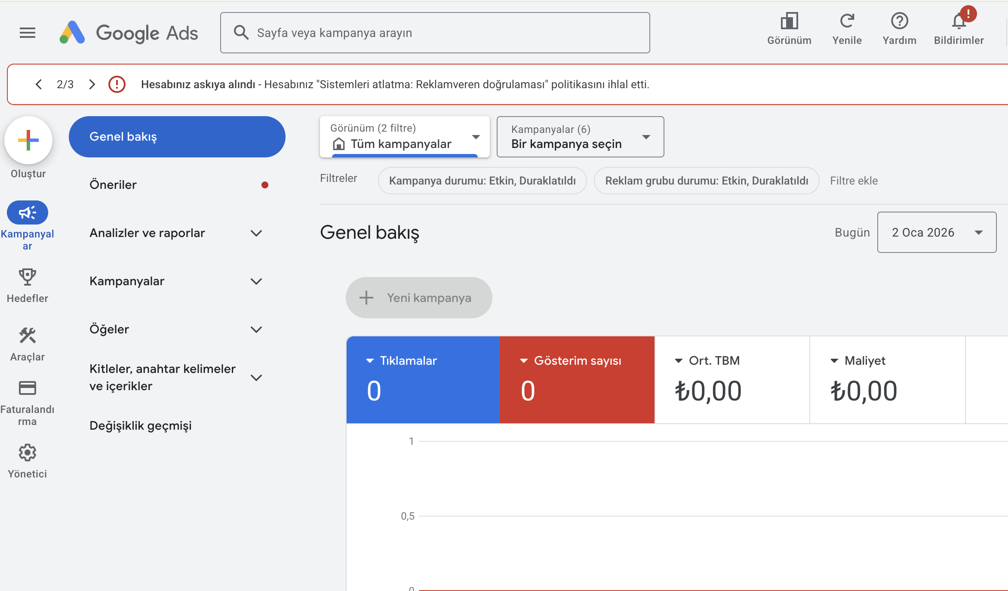The image size is (1008, 591).
Task: Click inside the campaign search field
Action: click(x=435, y=32)
